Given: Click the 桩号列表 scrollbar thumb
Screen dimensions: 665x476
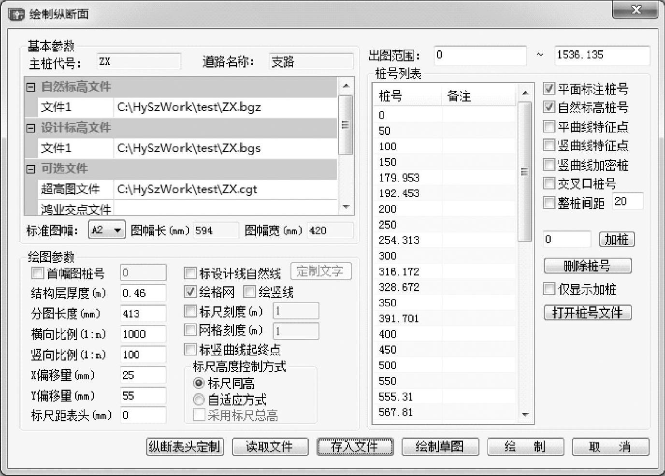Looking at the screenshot, I should pyautogui.click(x=525, y=172).
